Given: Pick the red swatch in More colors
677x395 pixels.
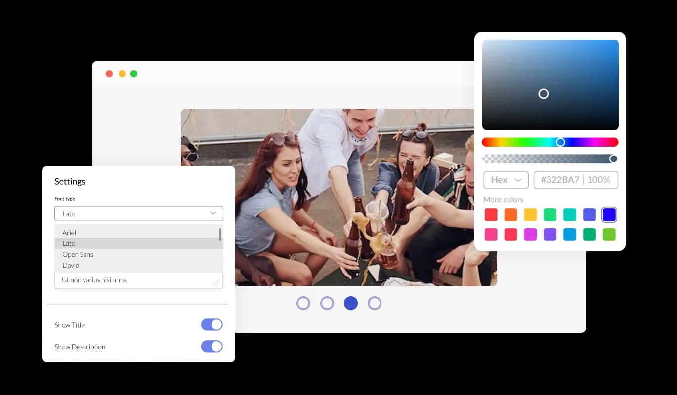Looking at the screenshot, I should click(x=491, y=214).
